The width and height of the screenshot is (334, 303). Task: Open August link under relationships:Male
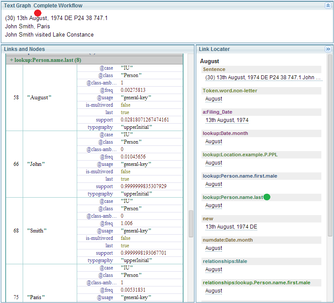214,269
